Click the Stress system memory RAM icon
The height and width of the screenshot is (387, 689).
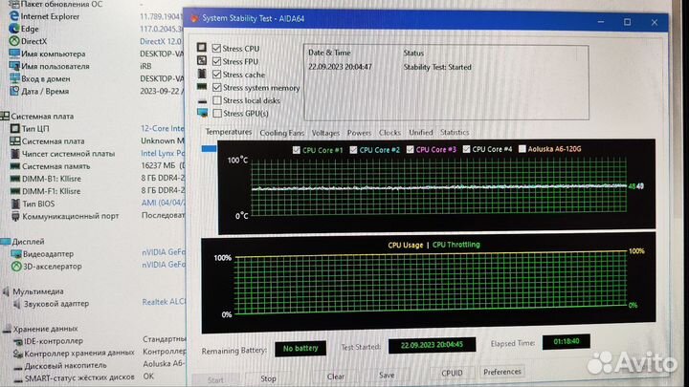click(202, 87)
